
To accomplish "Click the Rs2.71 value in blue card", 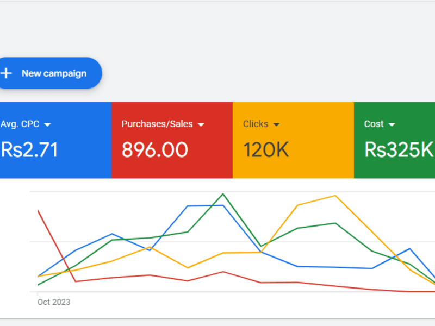I will pyautogui.click(x=29, y=150).
